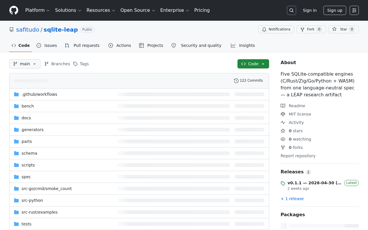Click the Sign up button
The width and height of the screenshot is (368, 230).
point(335,10)
